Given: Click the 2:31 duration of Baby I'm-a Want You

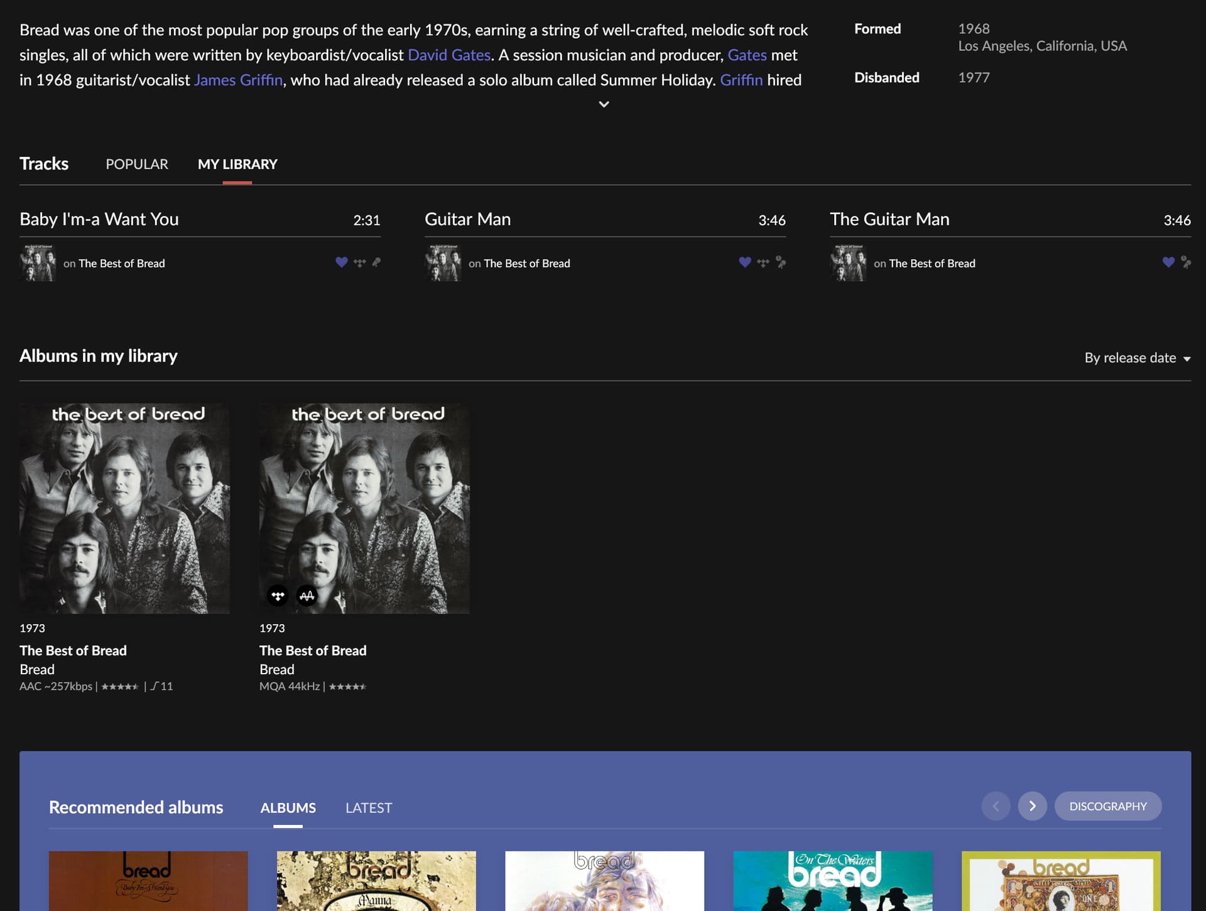Looking at the screenshot, I should pos(367,220).
